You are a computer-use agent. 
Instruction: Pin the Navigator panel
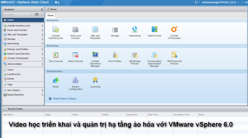pyautogui.click(x=42, y=9)
